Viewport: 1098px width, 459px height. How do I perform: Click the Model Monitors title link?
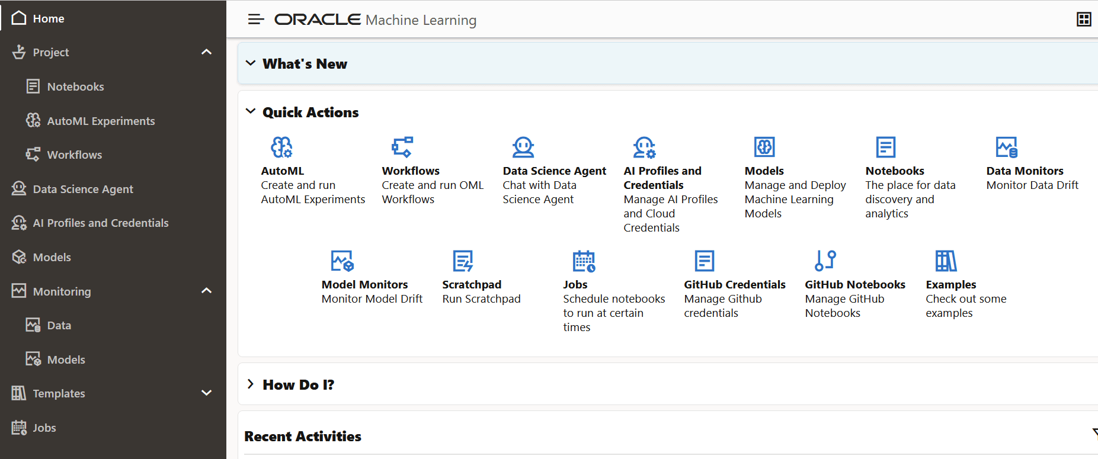point(364,285)
